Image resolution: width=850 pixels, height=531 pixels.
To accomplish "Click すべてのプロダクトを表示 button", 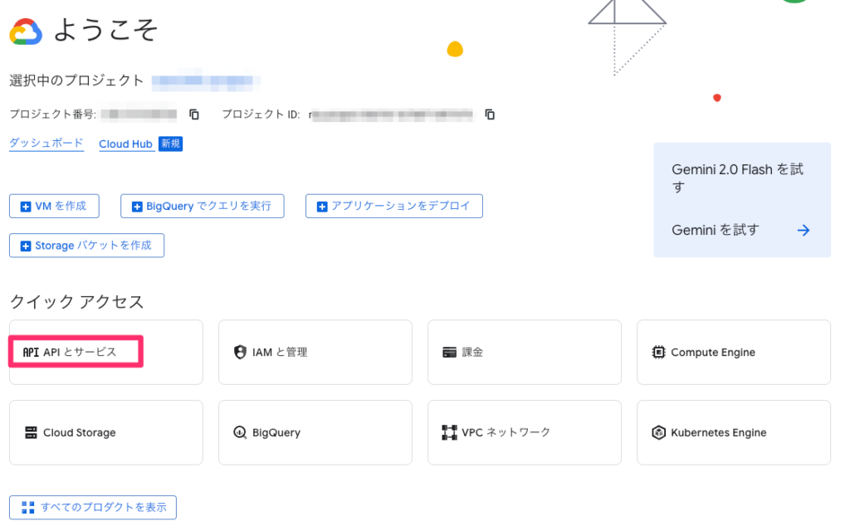I will point(93,507).
